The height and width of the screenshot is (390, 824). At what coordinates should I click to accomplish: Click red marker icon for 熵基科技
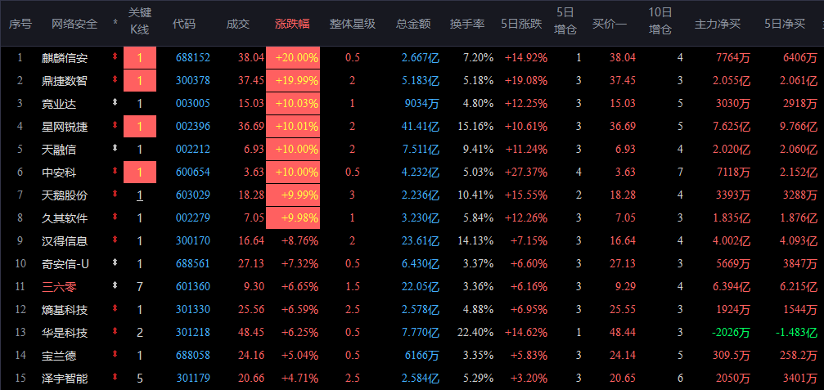pos(115,309)
